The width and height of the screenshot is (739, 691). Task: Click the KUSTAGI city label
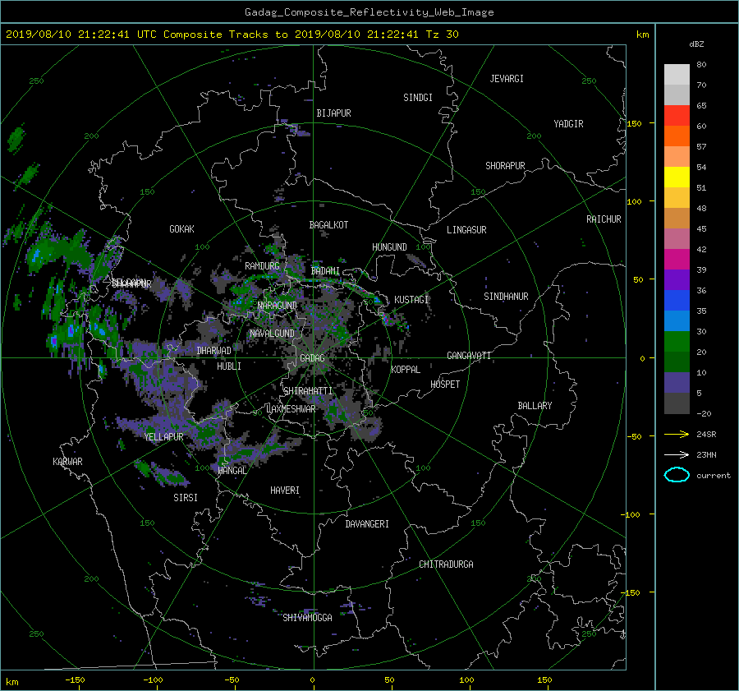(411, 300)
